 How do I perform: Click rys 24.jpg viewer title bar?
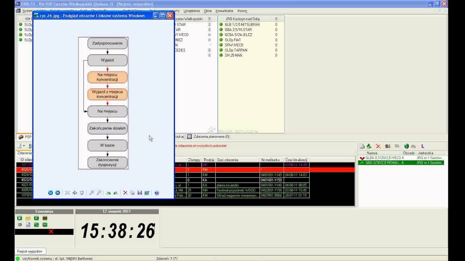click(x=93, y=16)
